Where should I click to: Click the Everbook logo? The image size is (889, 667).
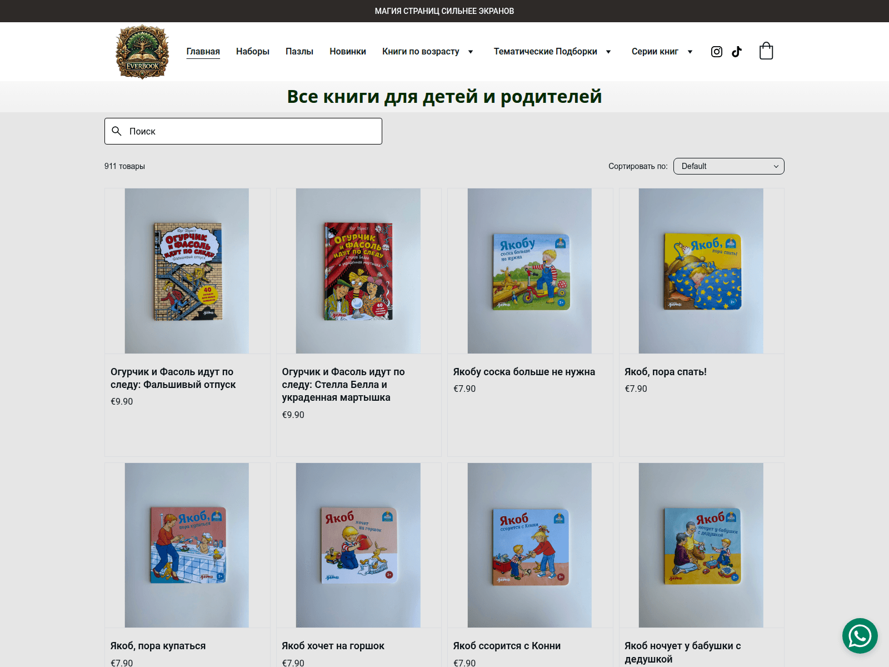click(142, 52)
